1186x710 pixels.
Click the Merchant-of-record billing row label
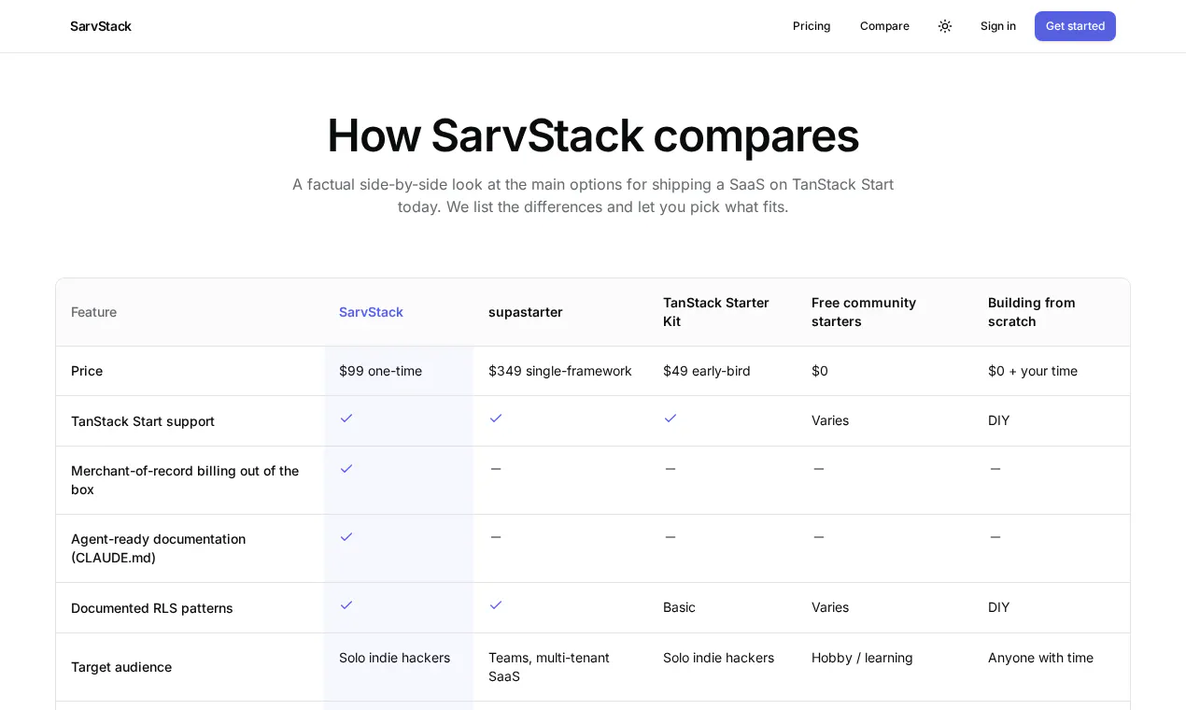click(185, 480)
